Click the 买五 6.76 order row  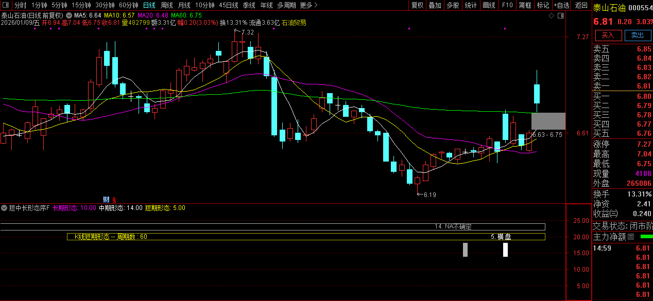(x=622, y=133)
